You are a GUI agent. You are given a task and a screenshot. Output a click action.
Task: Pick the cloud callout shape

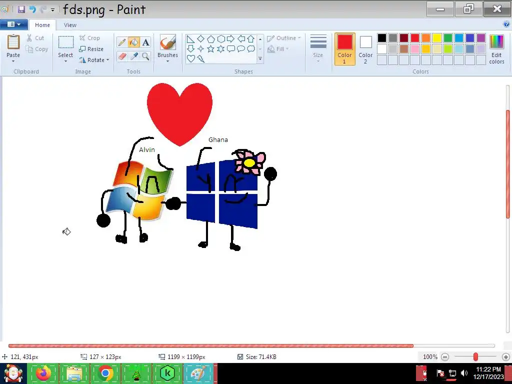tap(251, 49)
